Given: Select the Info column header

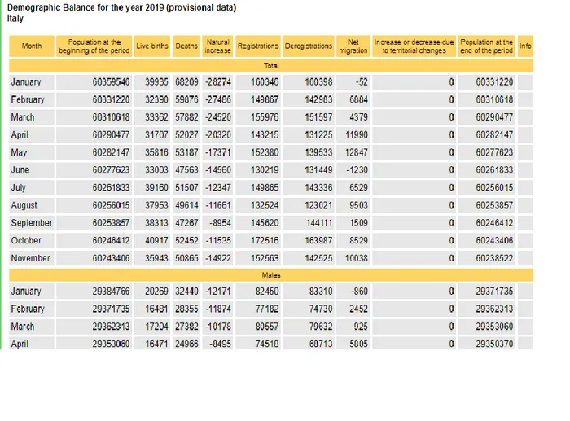Looking at the screenshot, I should tap(525, 46).
